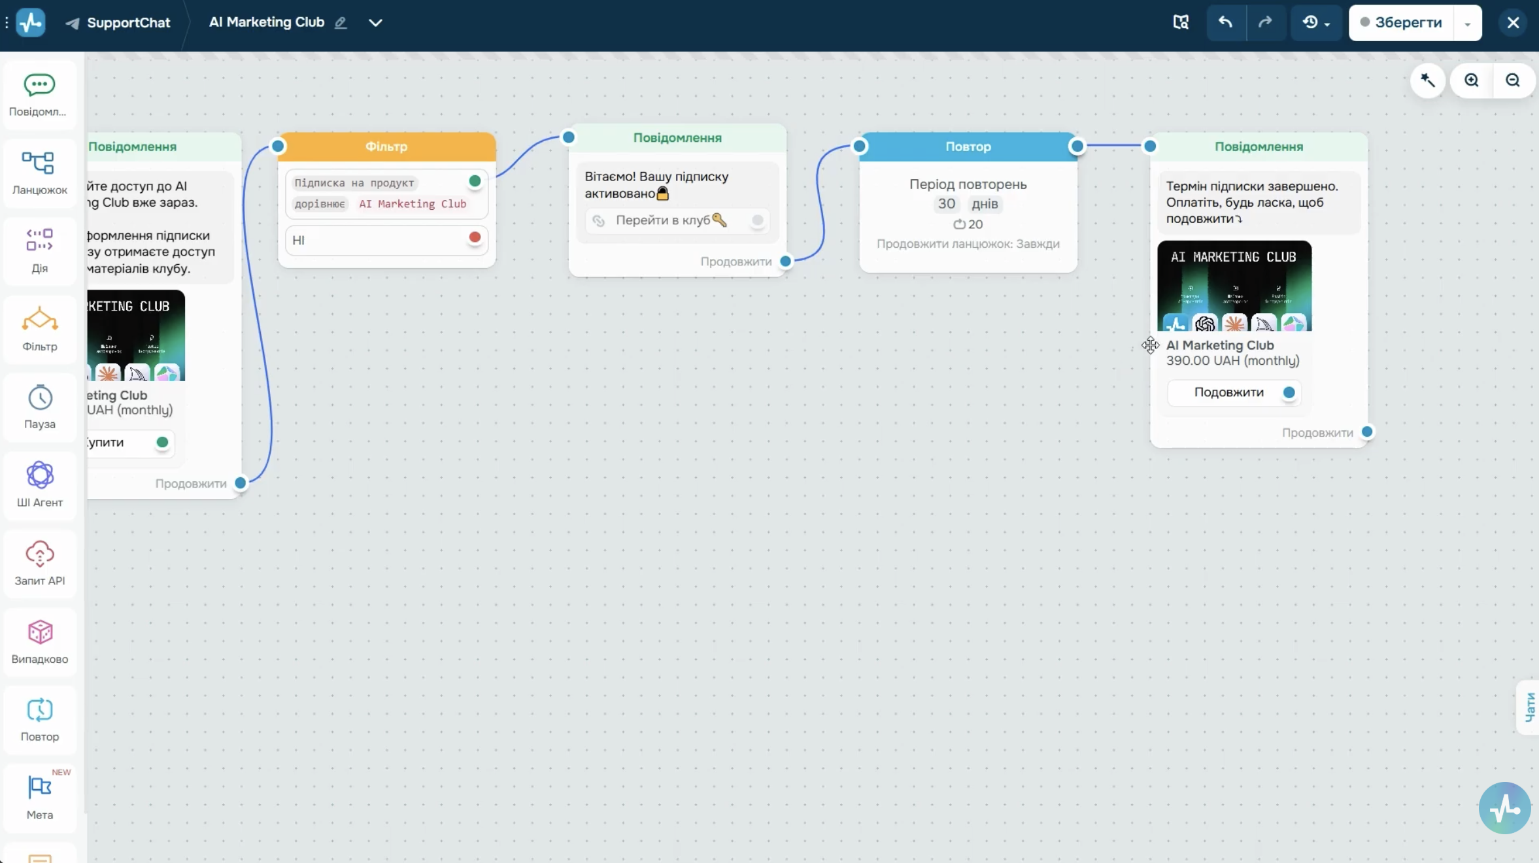Open the AI Marketing Club product image
The image size is (1539, 863).
(1234, 286)
